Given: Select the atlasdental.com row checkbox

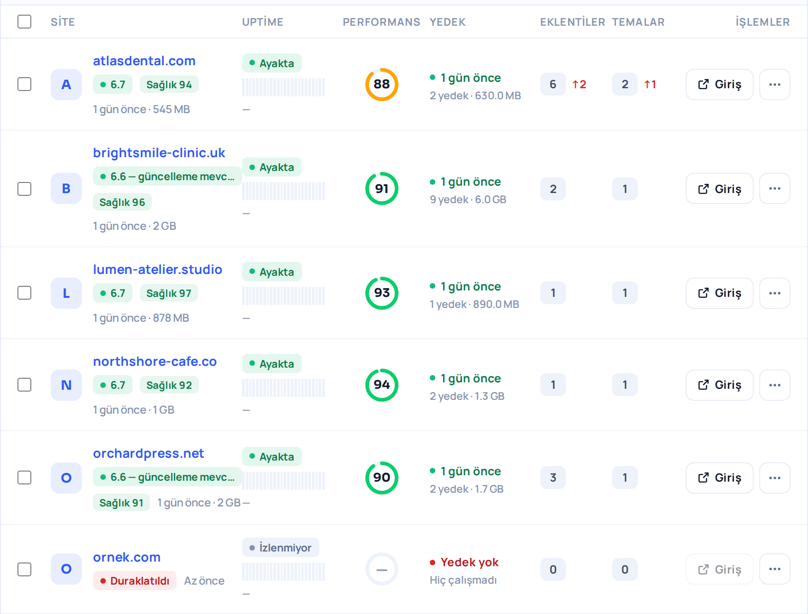Looking at the screenshot, I should click(24, 84).
